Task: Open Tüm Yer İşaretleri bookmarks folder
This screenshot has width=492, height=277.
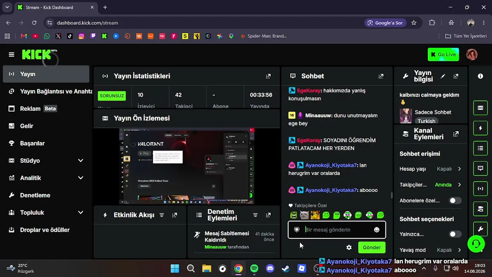Action: tap(466, 36)
